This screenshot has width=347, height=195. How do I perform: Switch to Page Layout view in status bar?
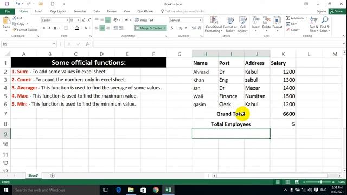tap(287, 182)
